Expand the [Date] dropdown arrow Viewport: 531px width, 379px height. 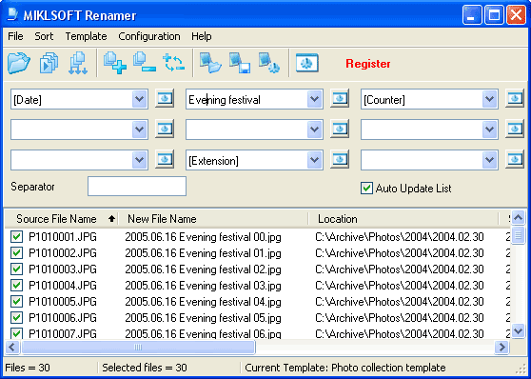point(140,99)
